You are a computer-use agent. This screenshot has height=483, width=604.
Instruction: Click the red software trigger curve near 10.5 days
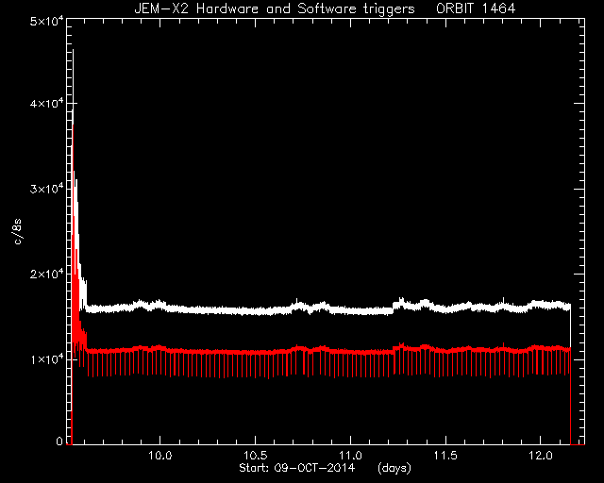[x=256, y=352]
